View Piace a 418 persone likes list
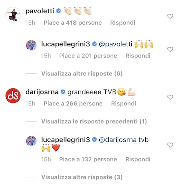The height and width of the screenshot is (185, 184). [73, 23]
